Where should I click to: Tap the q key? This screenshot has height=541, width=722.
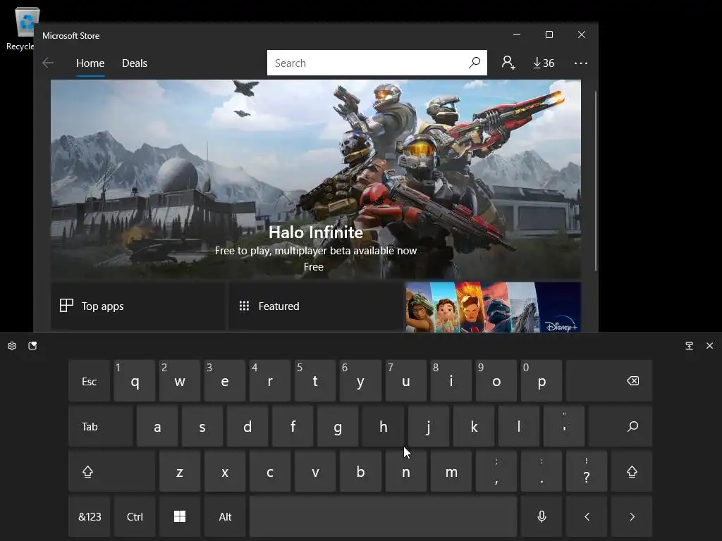[x=135, y=381]
